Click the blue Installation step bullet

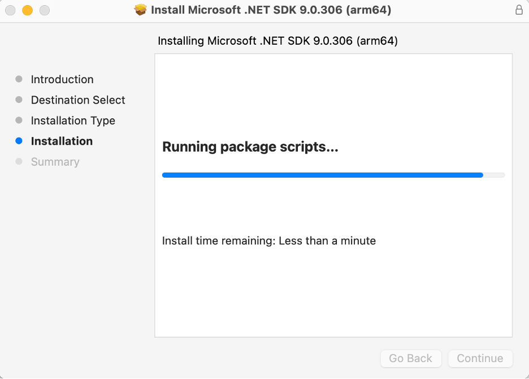(19, 141)
